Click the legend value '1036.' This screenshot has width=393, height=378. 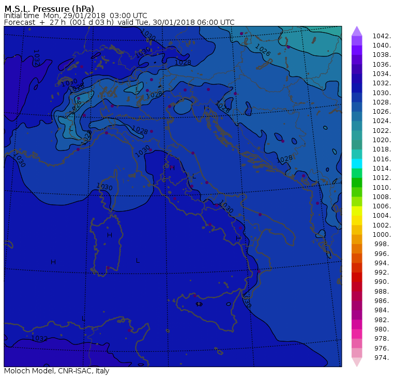pos(382,65)
